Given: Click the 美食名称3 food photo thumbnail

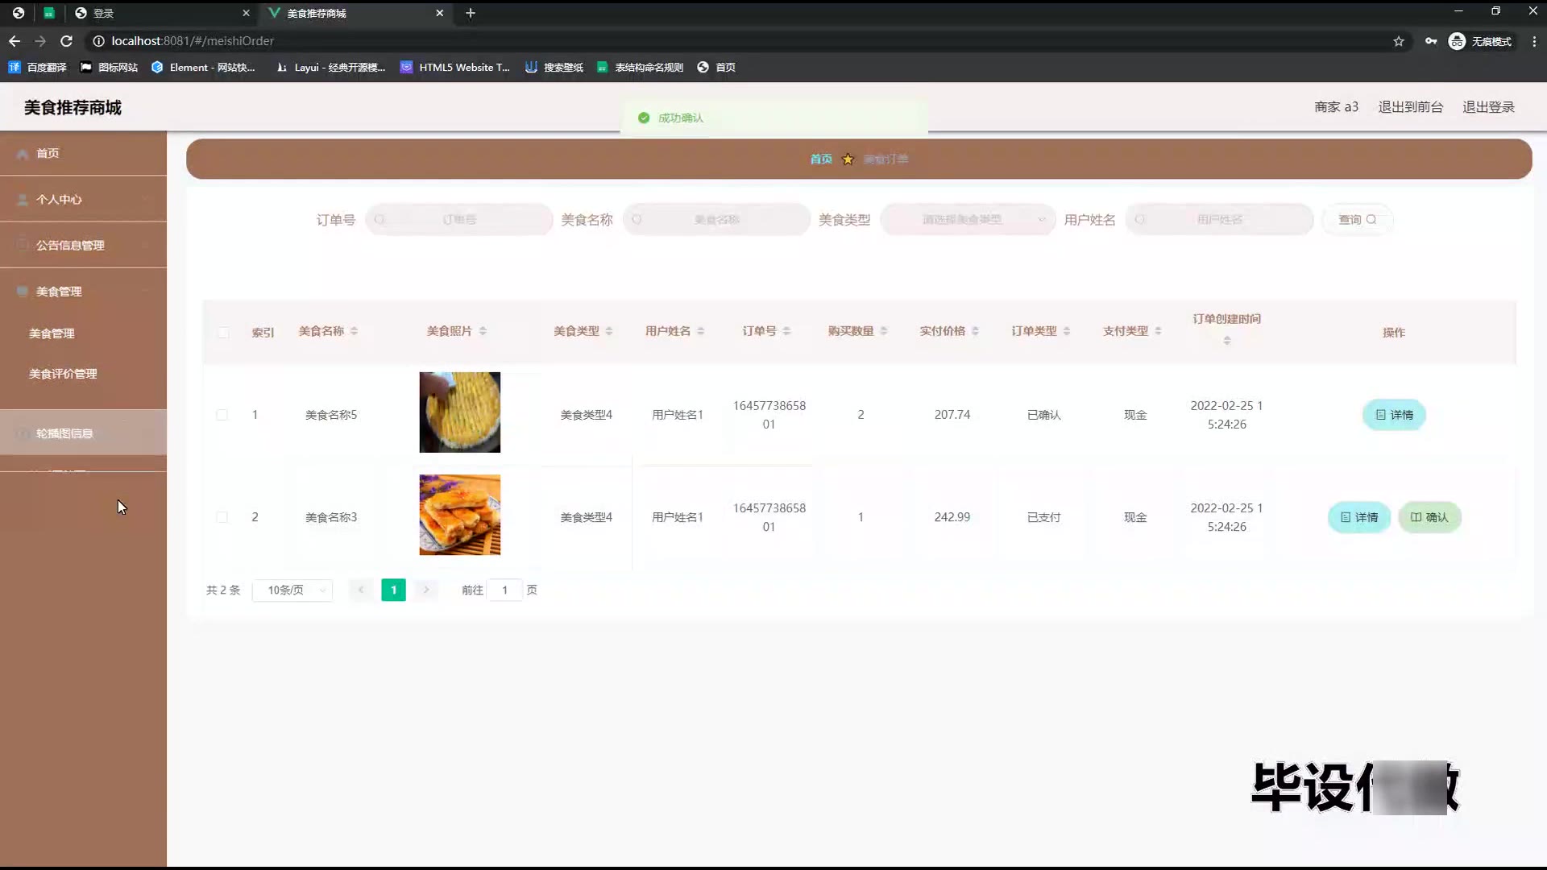Looking at the screenshot, I should coord(459,515).
